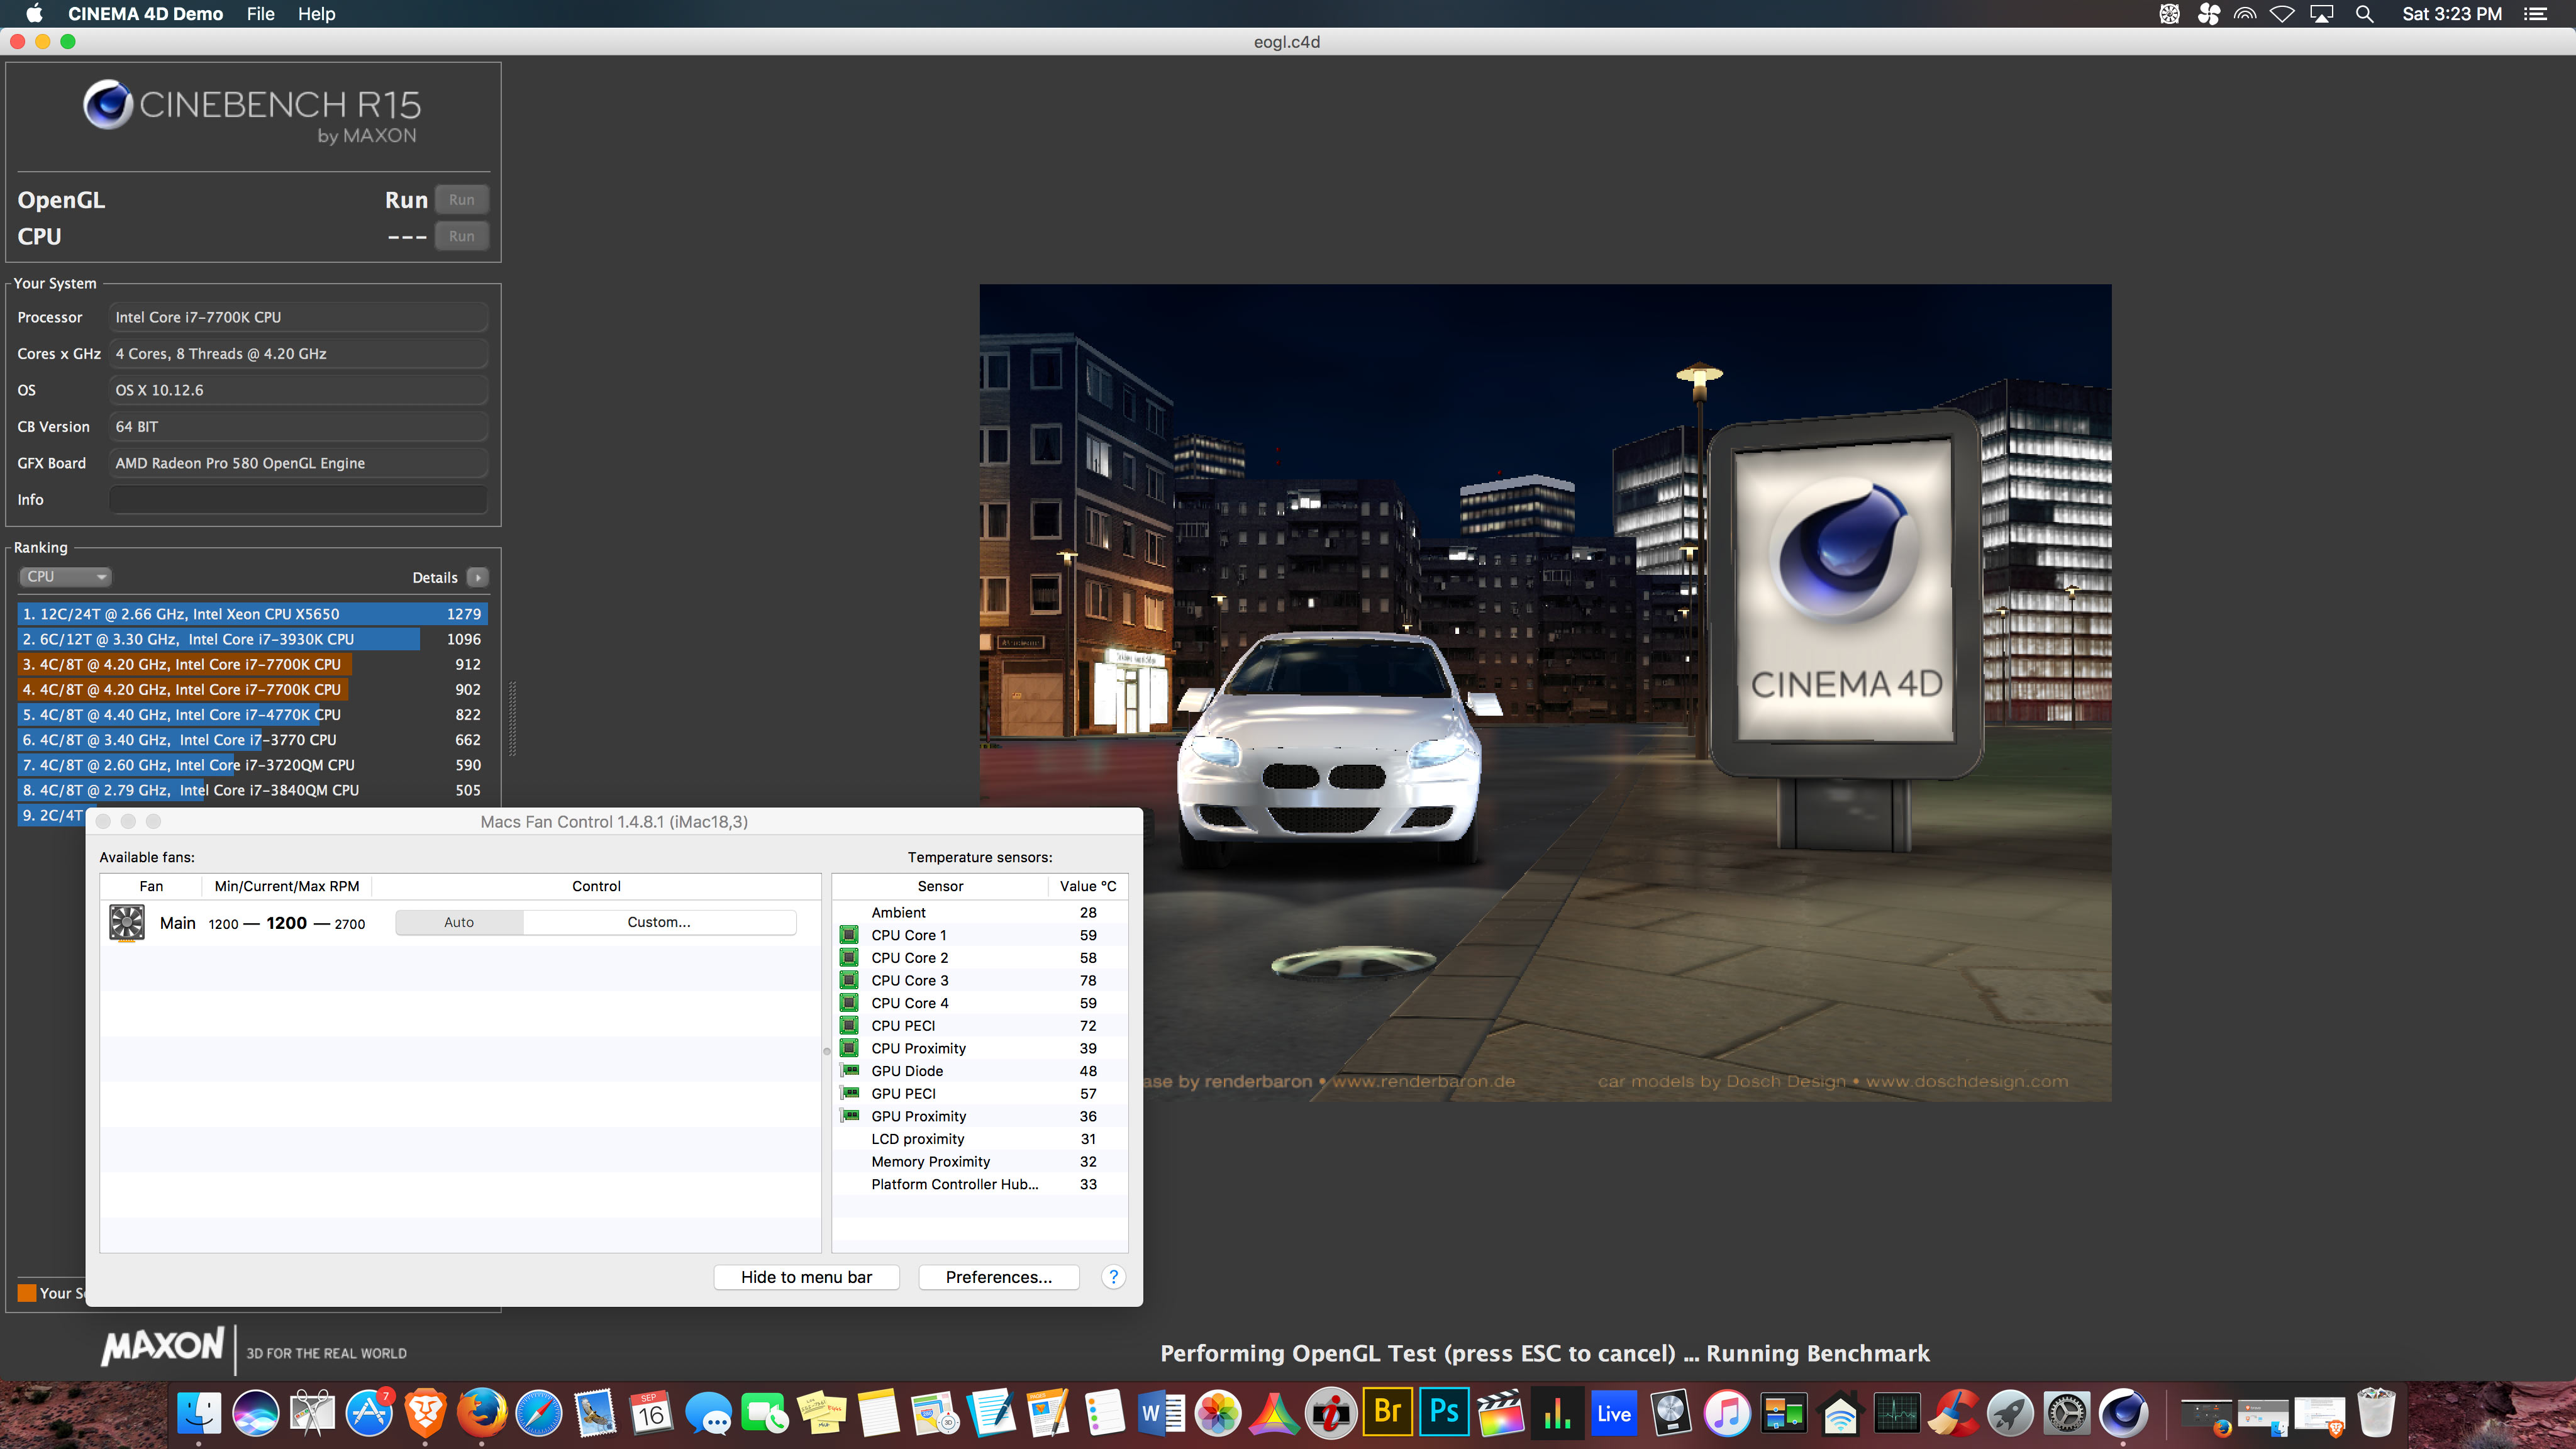Click the OpenGL Run button
Viewport: 2576px width, 1449px height.
[x=461, y=199]
